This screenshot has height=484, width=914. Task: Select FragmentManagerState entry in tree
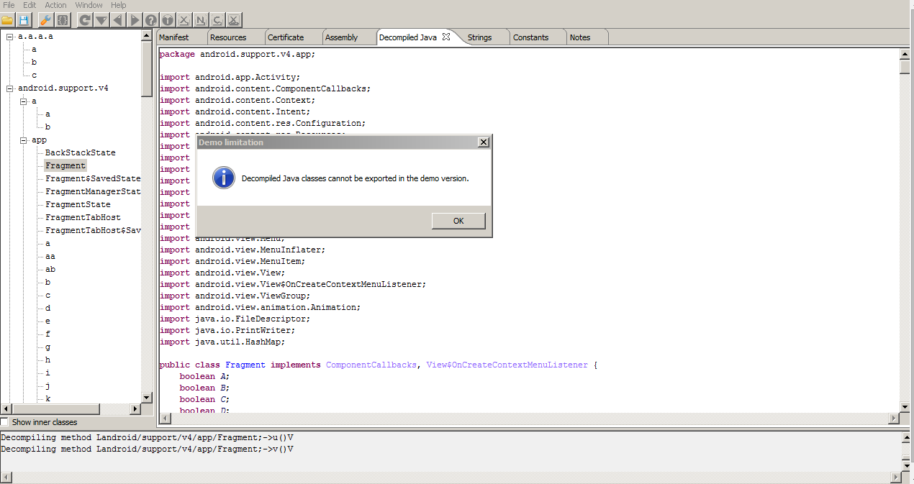click(93, 192)
